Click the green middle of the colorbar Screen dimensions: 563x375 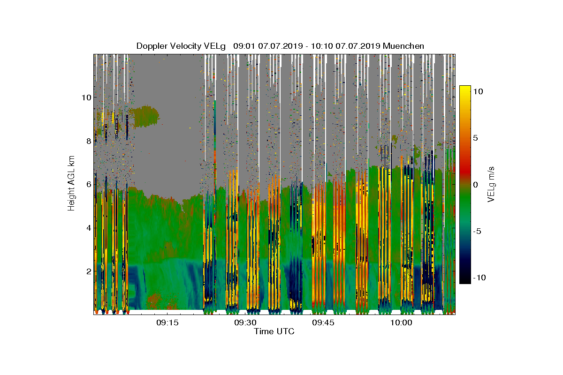465,199
